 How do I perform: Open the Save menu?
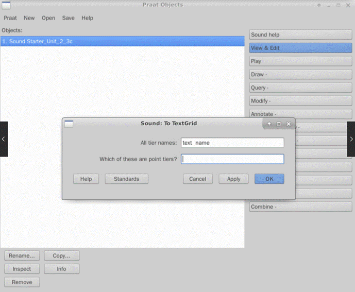click(x=68, y=18)
